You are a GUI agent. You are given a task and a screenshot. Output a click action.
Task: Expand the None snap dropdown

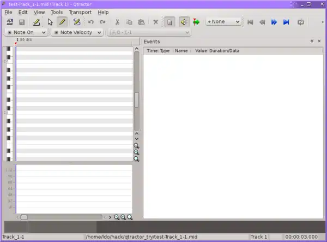223,22
